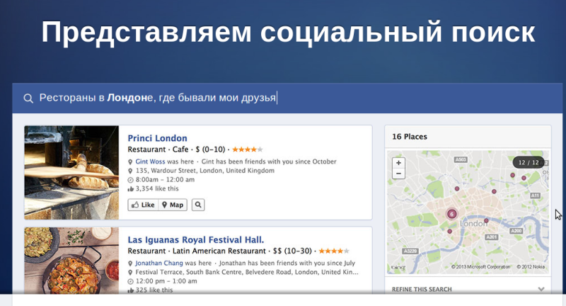Click the 3,354 like this text
The width and height of the screenshot is (566, 306).
pyautogui.click(x=157, y=188)
